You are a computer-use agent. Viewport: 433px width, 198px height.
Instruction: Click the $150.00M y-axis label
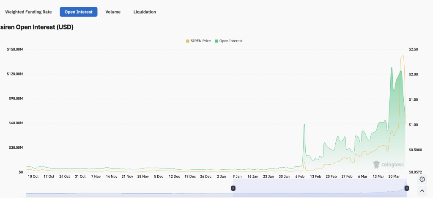(x=15, y=49)
